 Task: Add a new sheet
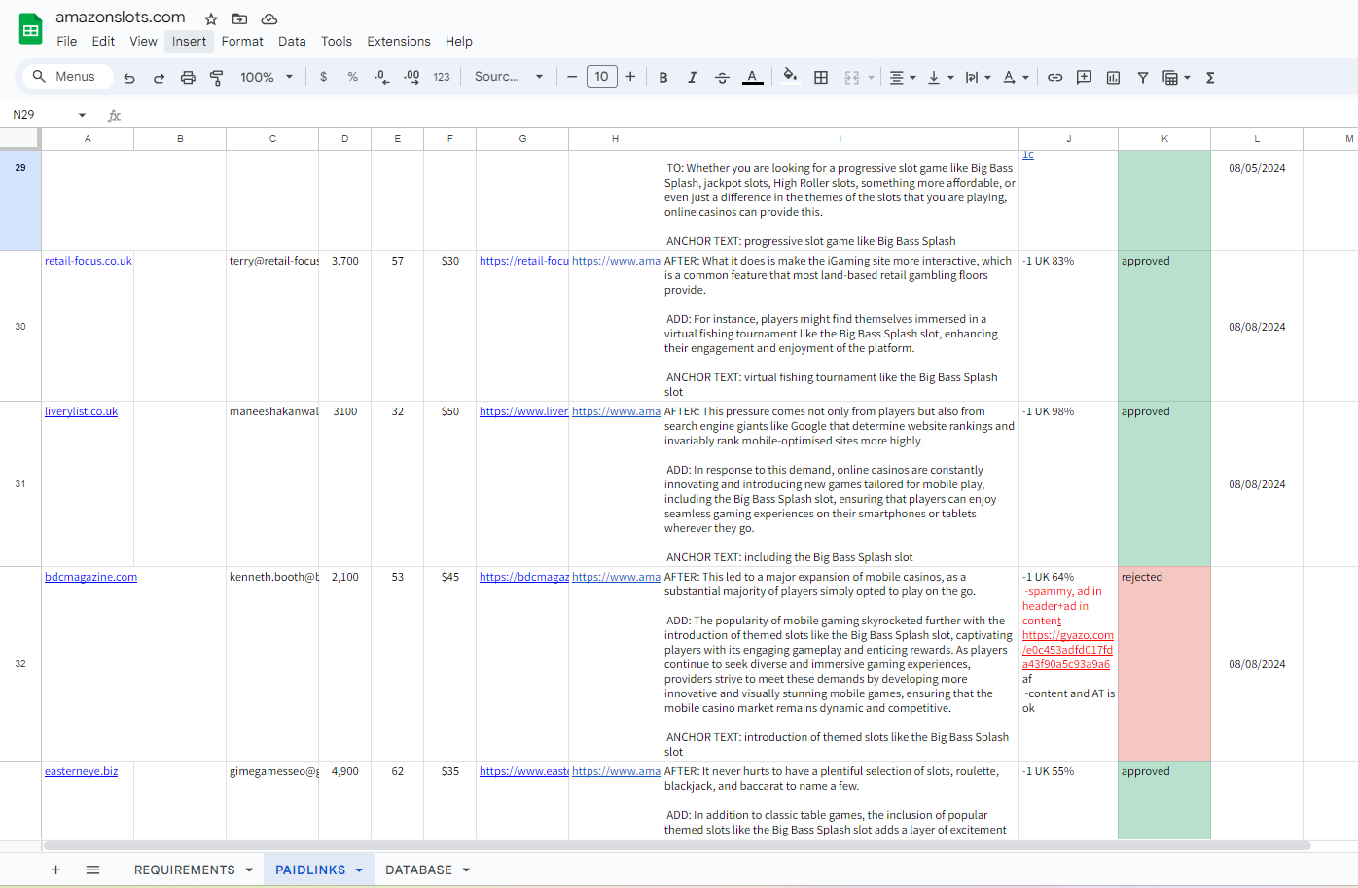point(55,870)
